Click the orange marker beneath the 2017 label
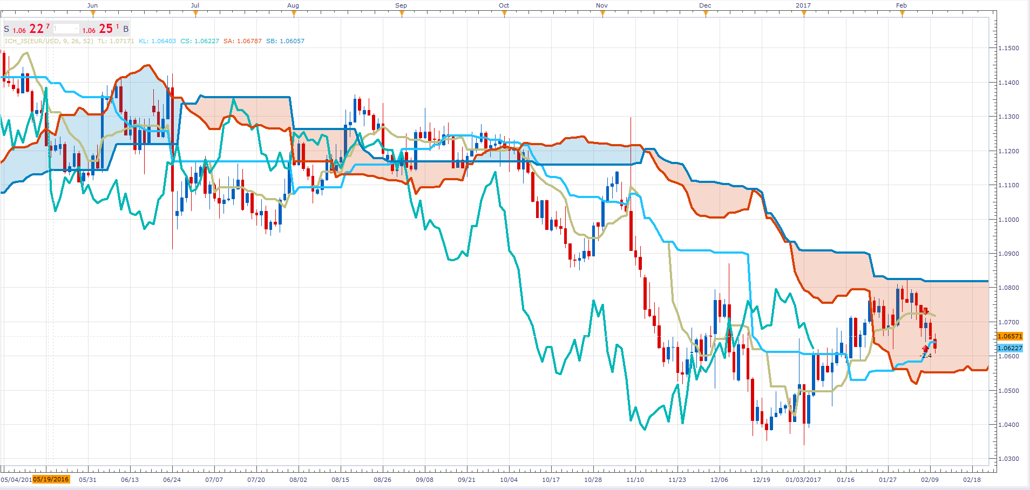Image resolution: width=1030 pixels, height=490 pixels. coord(804,14)
